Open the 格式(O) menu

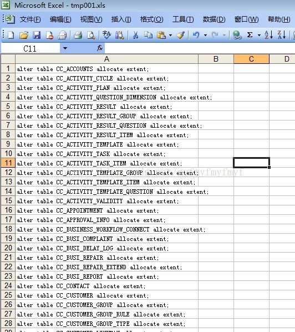151,19
